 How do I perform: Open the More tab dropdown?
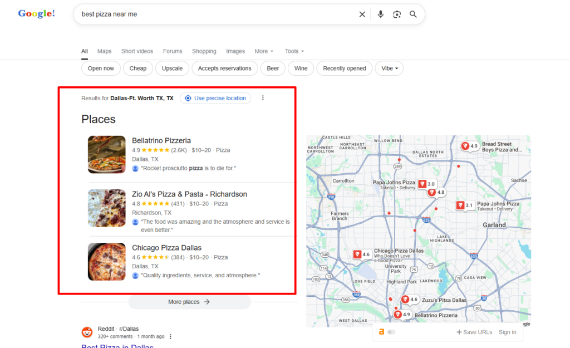coord(264,51)
